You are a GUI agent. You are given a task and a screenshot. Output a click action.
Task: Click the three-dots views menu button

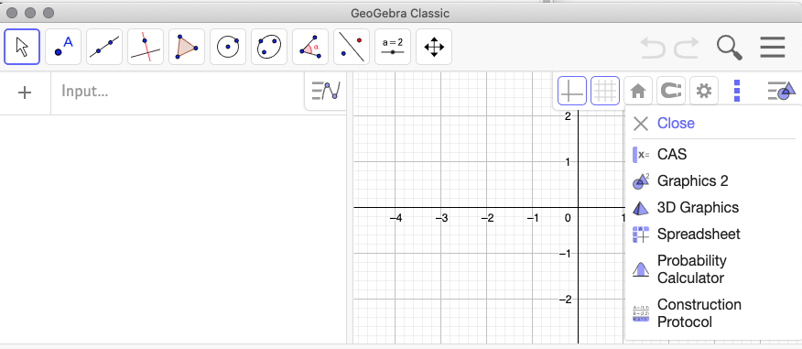pos(737,91)
